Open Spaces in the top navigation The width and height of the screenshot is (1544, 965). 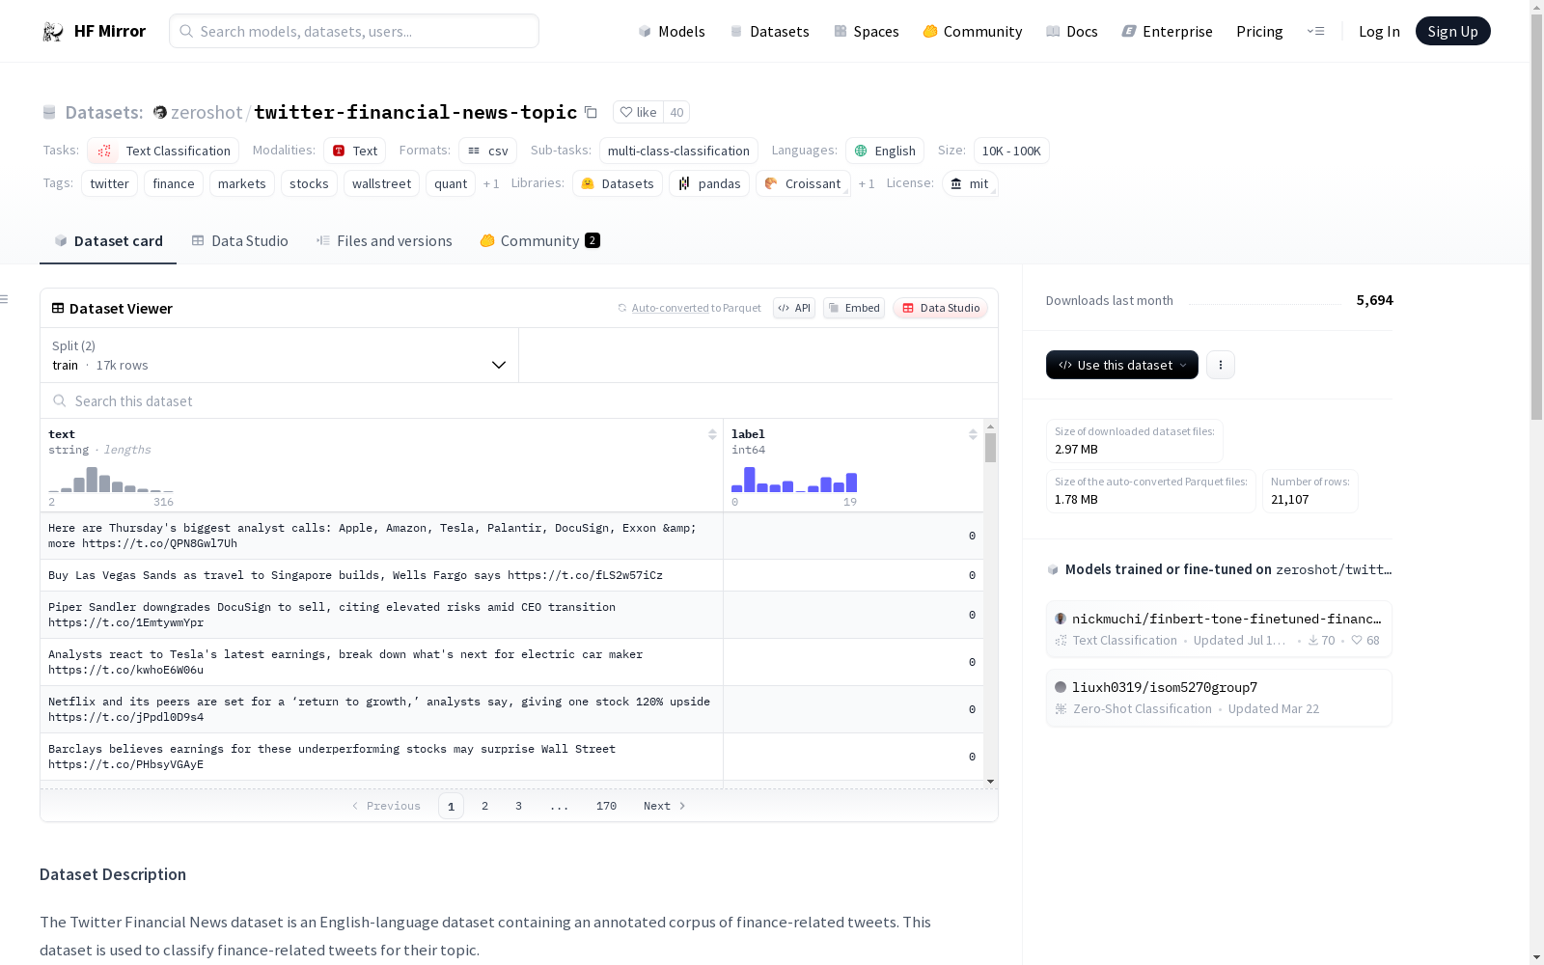click(867, 31)
